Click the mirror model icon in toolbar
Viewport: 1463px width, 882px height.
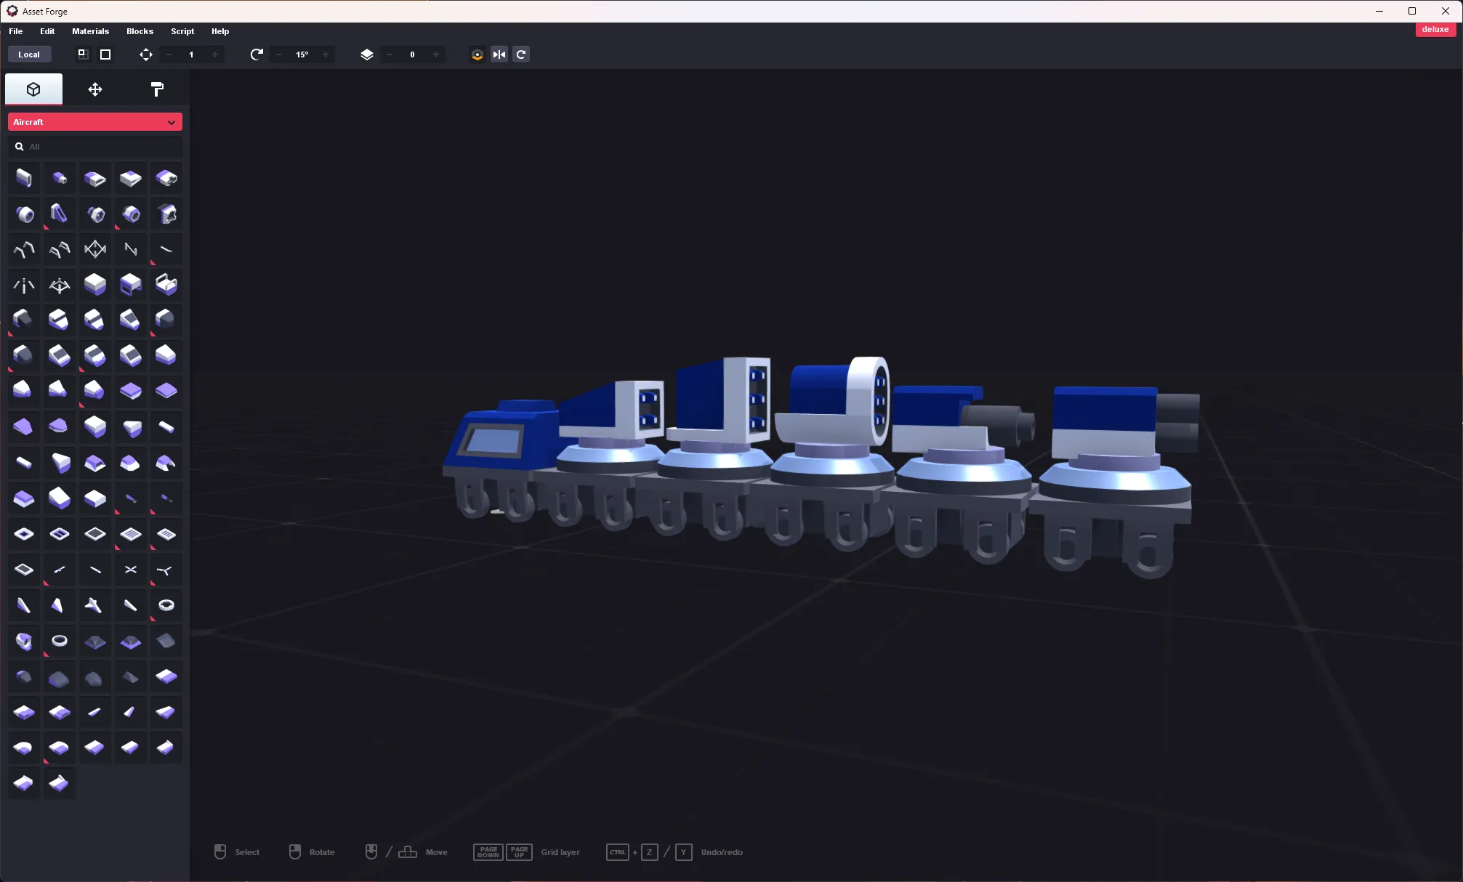(499, 54)
